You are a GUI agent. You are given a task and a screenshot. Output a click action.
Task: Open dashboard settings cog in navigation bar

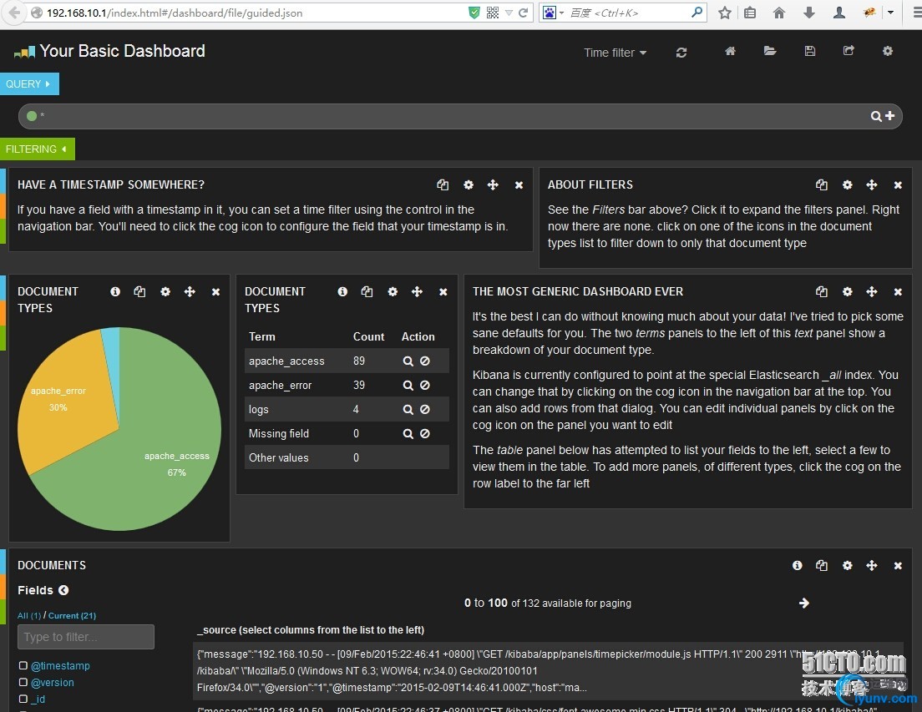pos(888,52)
